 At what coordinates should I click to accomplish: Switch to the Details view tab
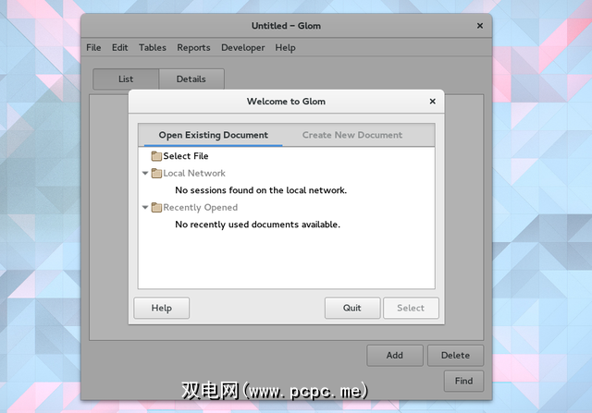click(x=191, y=79)
